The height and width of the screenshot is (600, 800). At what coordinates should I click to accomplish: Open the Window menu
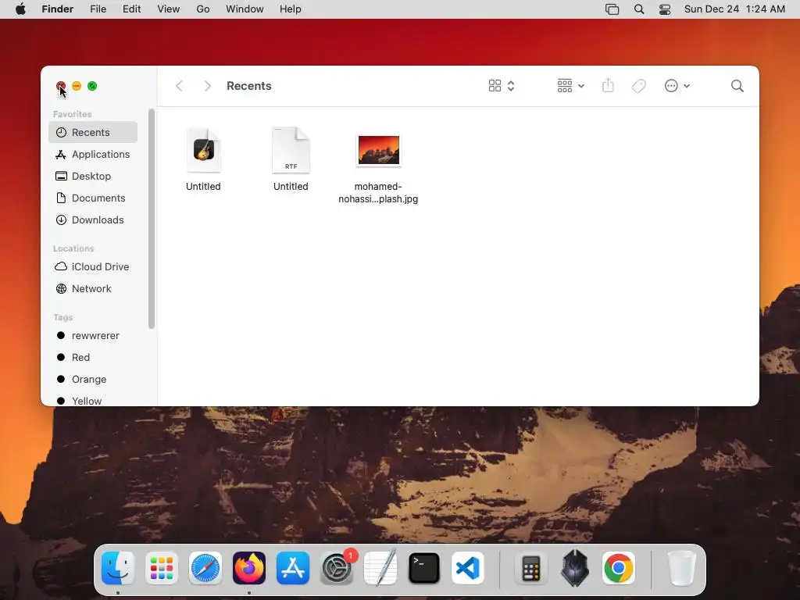[245, 9]
